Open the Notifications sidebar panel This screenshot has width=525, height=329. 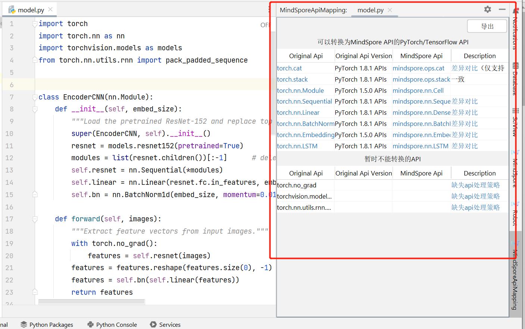pyautogui.click(x=515, y=30)
